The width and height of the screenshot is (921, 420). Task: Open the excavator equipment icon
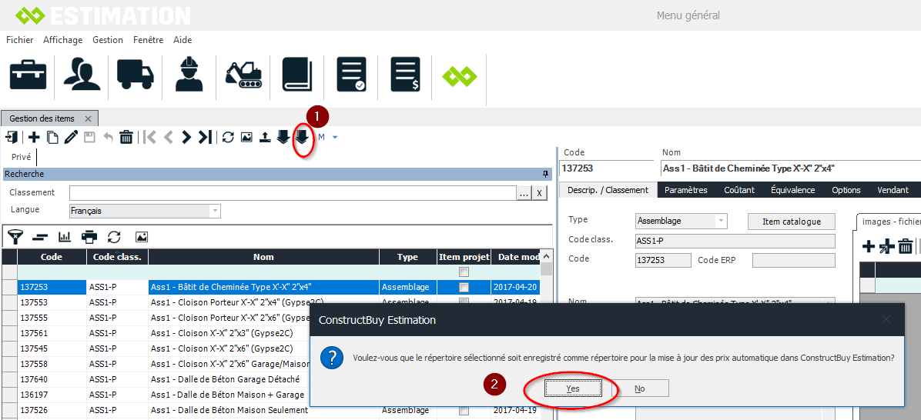(x=243, y=75)
